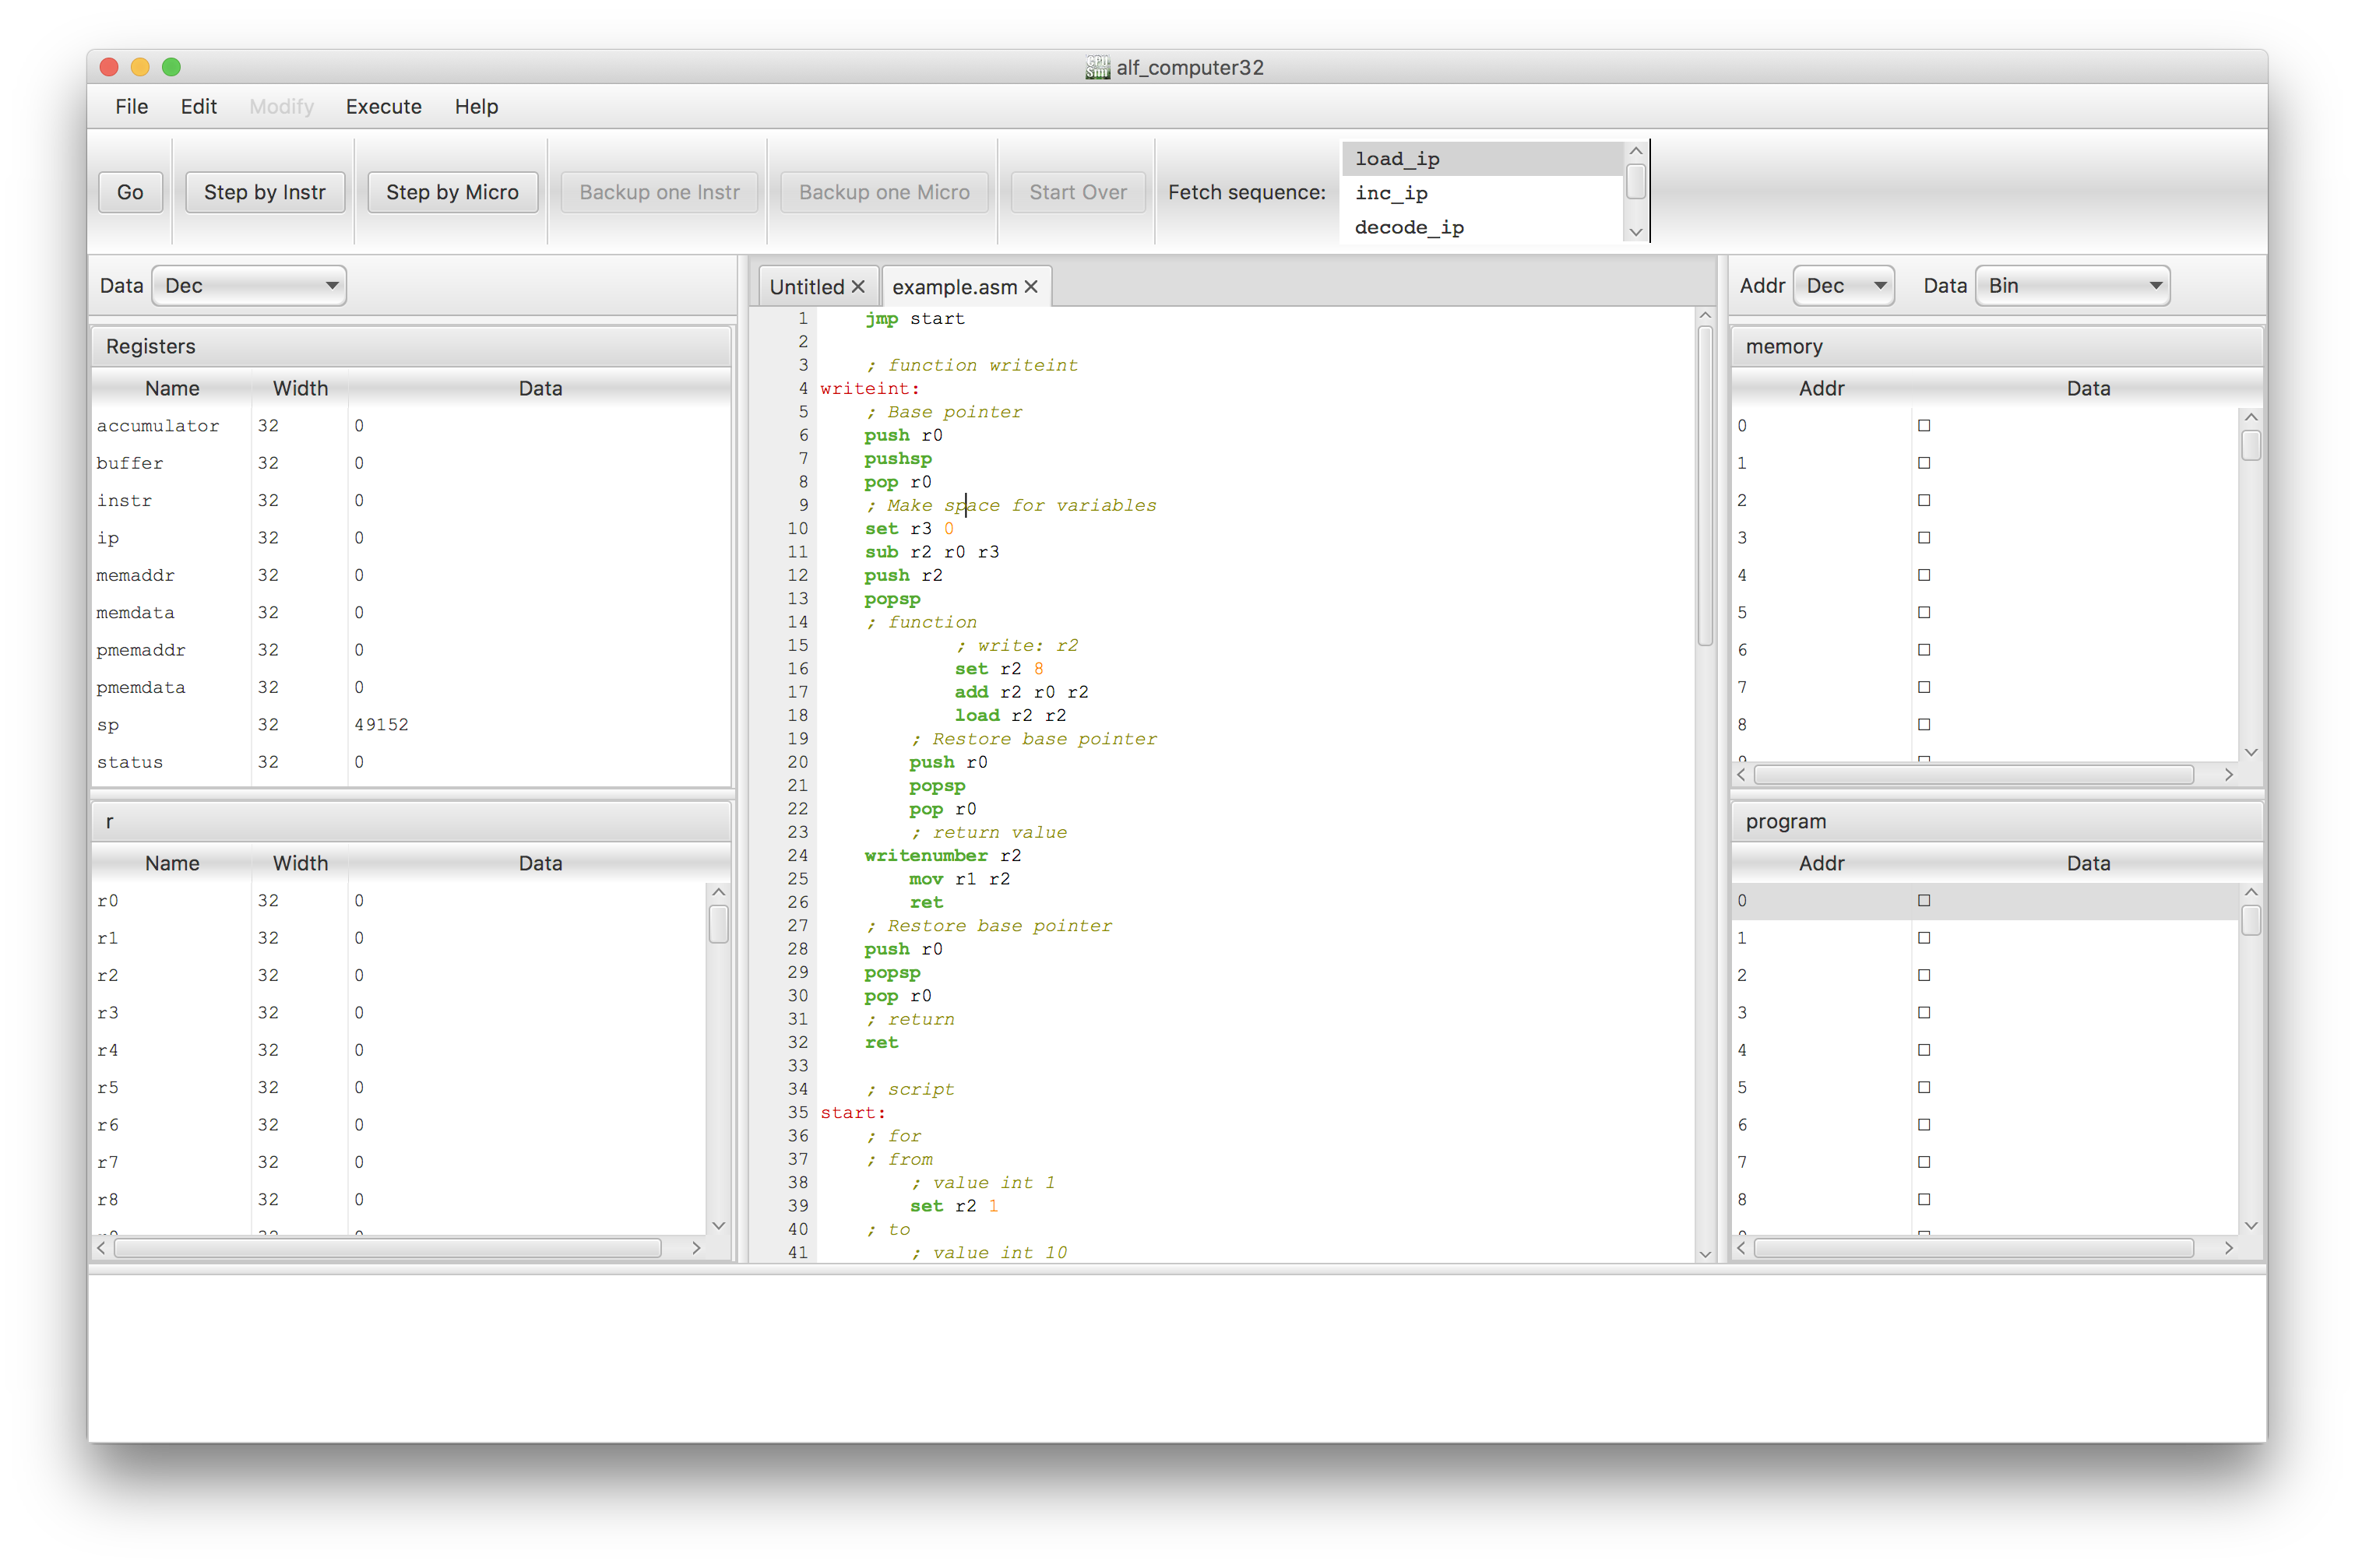Click the code editor vertical scrollbar thumb
This screenshot has height=1568, width=2355.
click(1705, 485)
